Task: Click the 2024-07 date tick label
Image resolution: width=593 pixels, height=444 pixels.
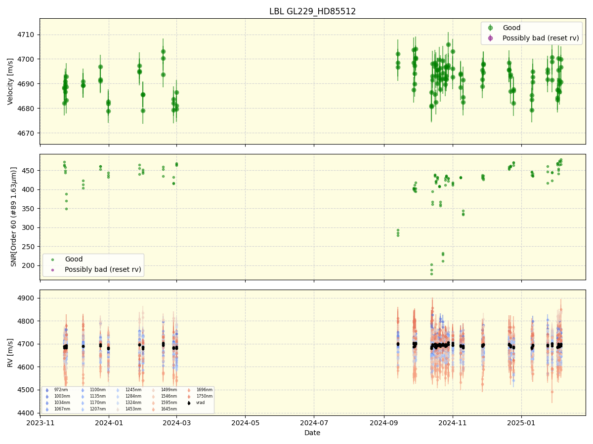Action: click(x=314, y=423)
